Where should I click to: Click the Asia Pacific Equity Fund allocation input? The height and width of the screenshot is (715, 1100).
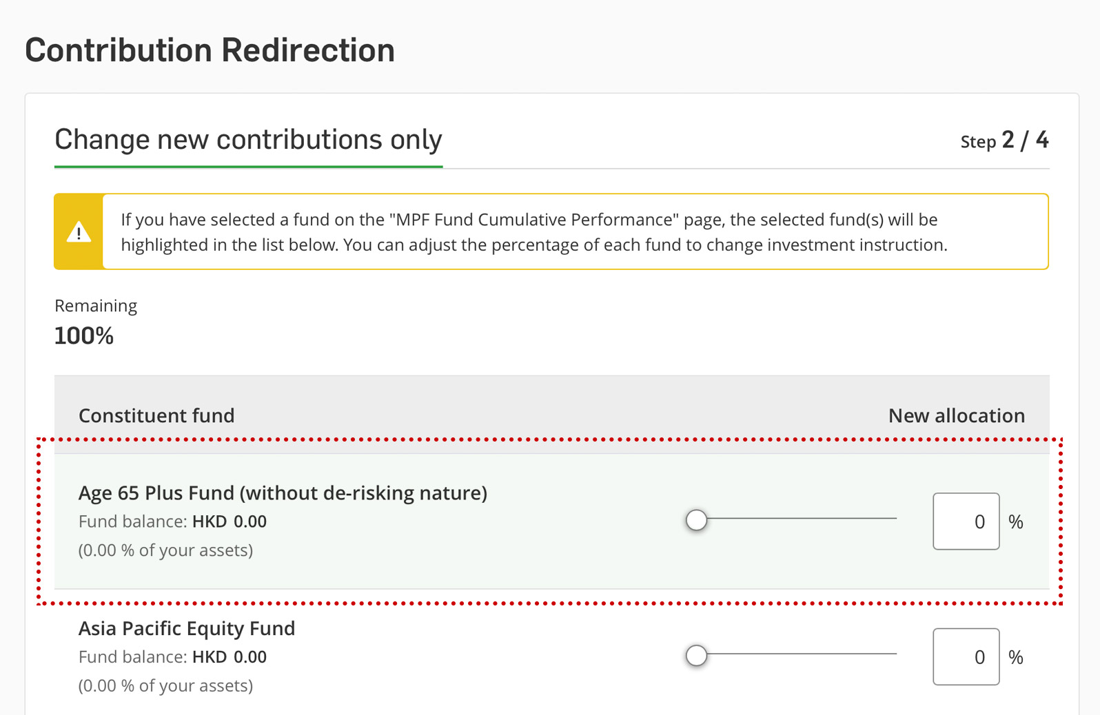(966, 656)
